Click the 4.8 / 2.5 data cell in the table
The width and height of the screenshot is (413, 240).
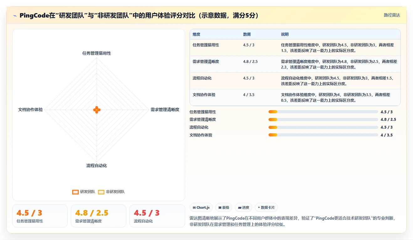point(250,62)
